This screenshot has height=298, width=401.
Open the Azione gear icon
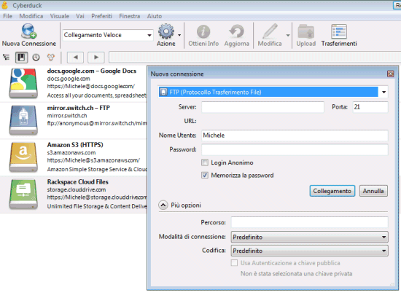166,31
